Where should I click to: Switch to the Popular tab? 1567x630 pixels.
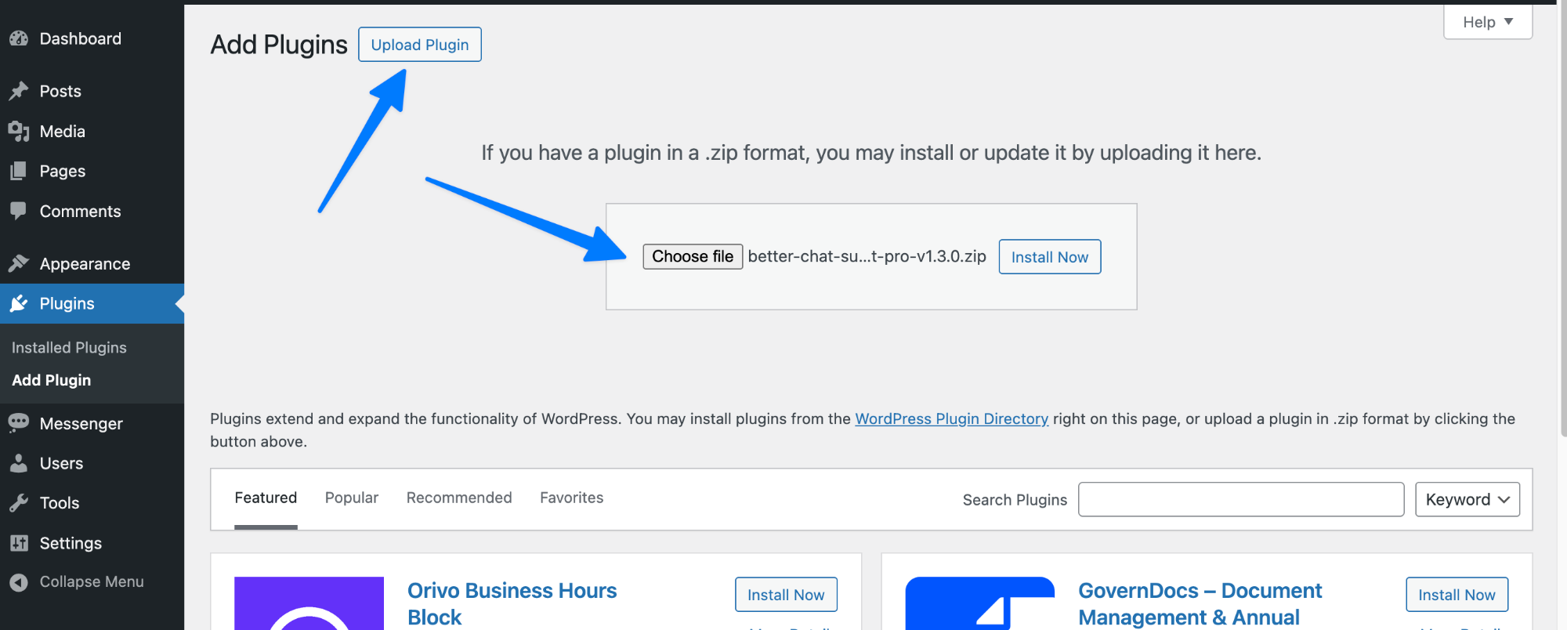(351, 498)
